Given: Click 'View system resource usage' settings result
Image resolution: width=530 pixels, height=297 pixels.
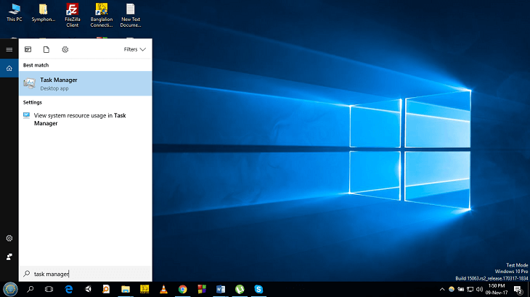Looking at the screenshot, I should (x=85, y=119).
